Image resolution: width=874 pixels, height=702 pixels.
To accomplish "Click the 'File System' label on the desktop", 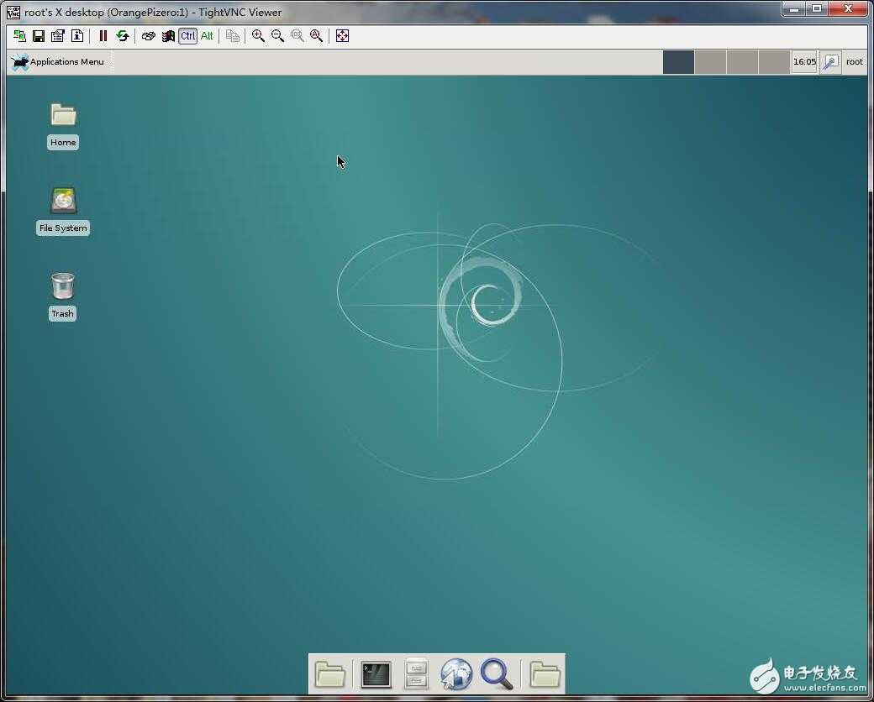I will pyautogui.click(x=63, y=228).
